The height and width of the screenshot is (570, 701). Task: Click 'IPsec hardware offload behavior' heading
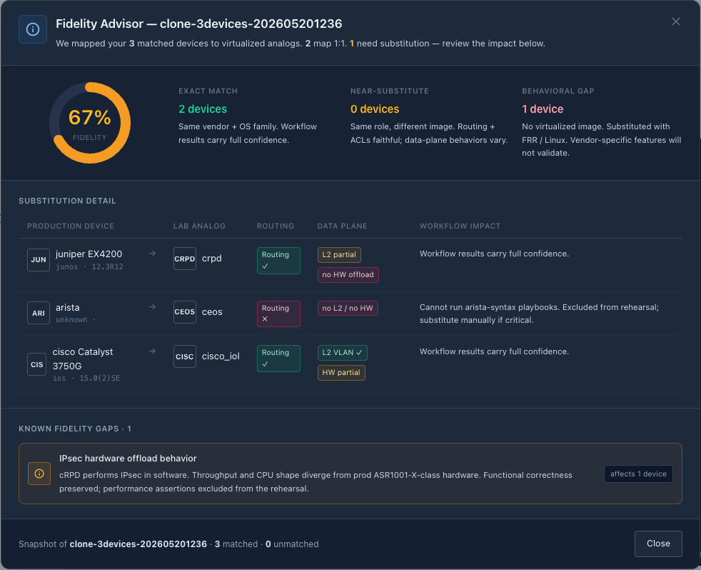128,458
